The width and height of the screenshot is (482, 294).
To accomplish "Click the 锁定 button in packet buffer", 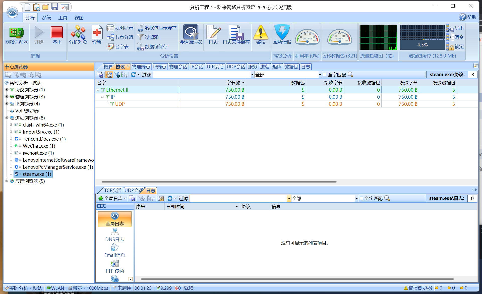I will [x=459, y=47].
